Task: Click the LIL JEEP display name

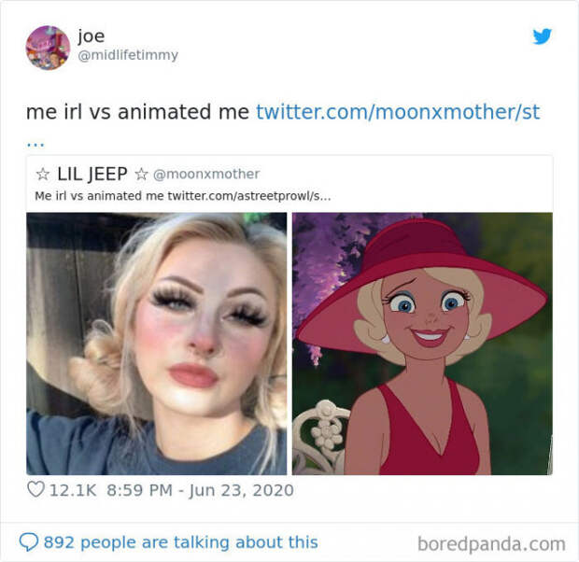Action: (x=92, y=174)
